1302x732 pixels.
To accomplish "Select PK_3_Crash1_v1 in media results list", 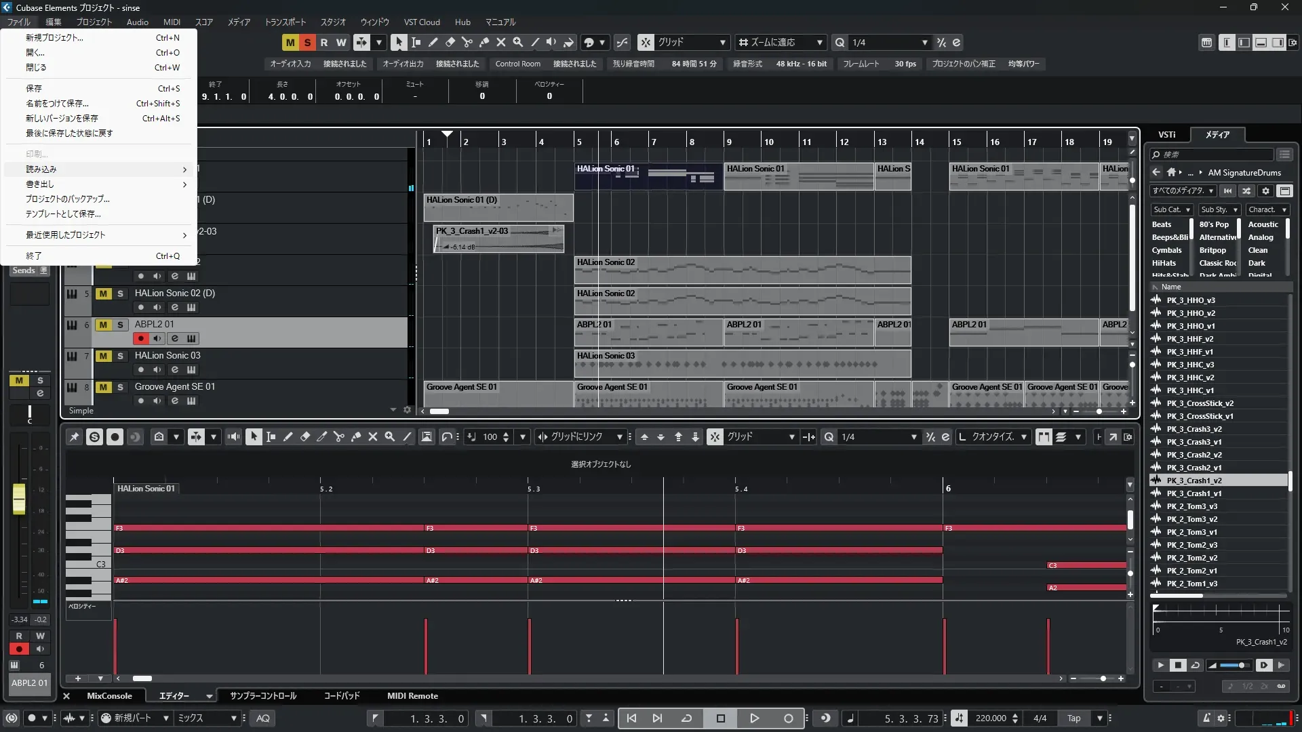I will (x=1194, y=493).
